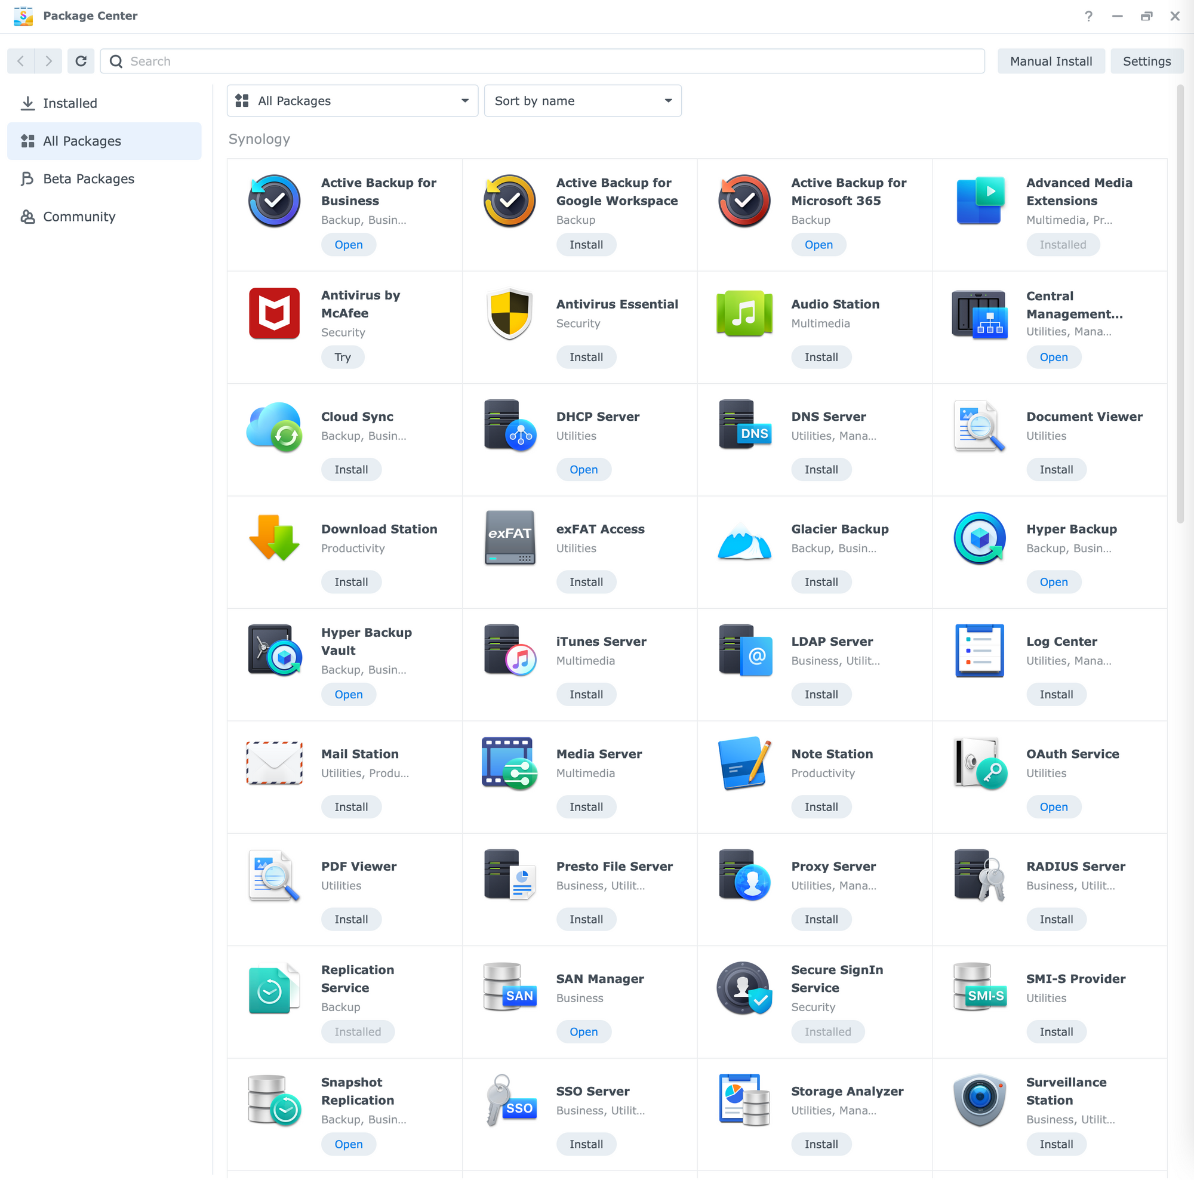Open DHCP Server package
Image resolution: width=1194 pixels, height=1180 pixels.
pos(583,470)
